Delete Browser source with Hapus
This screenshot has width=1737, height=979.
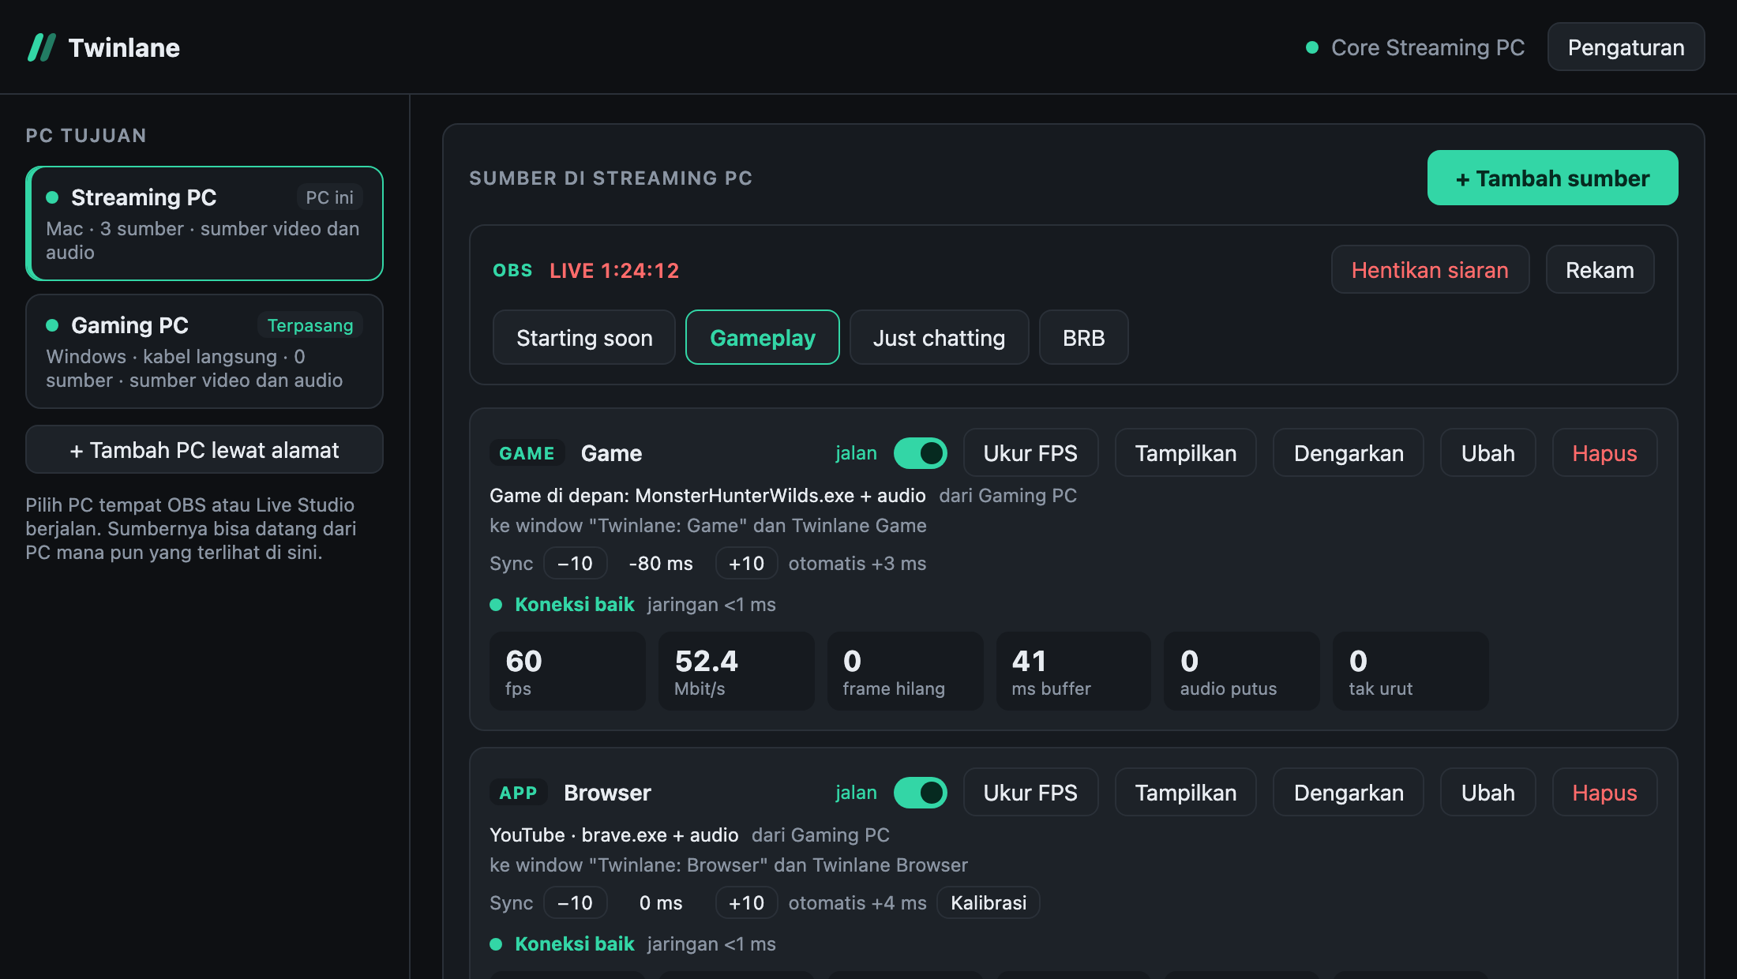pyautogui.click(x=1604, y=793)
